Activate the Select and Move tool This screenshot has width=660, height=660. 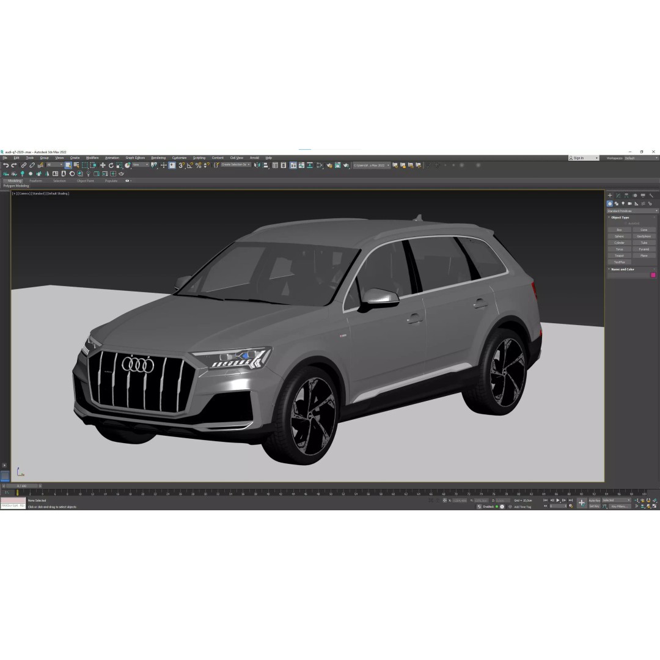[x=102, y=166]
